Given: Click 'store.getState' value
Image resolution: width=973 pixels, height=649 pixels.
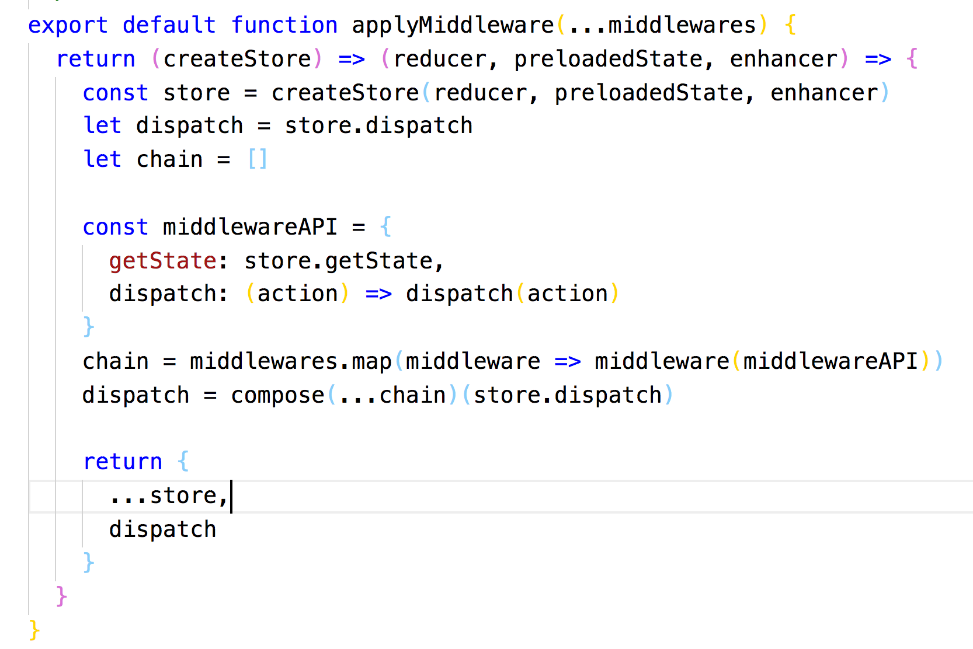Looking at the screenshot, I should pos(338,261).
